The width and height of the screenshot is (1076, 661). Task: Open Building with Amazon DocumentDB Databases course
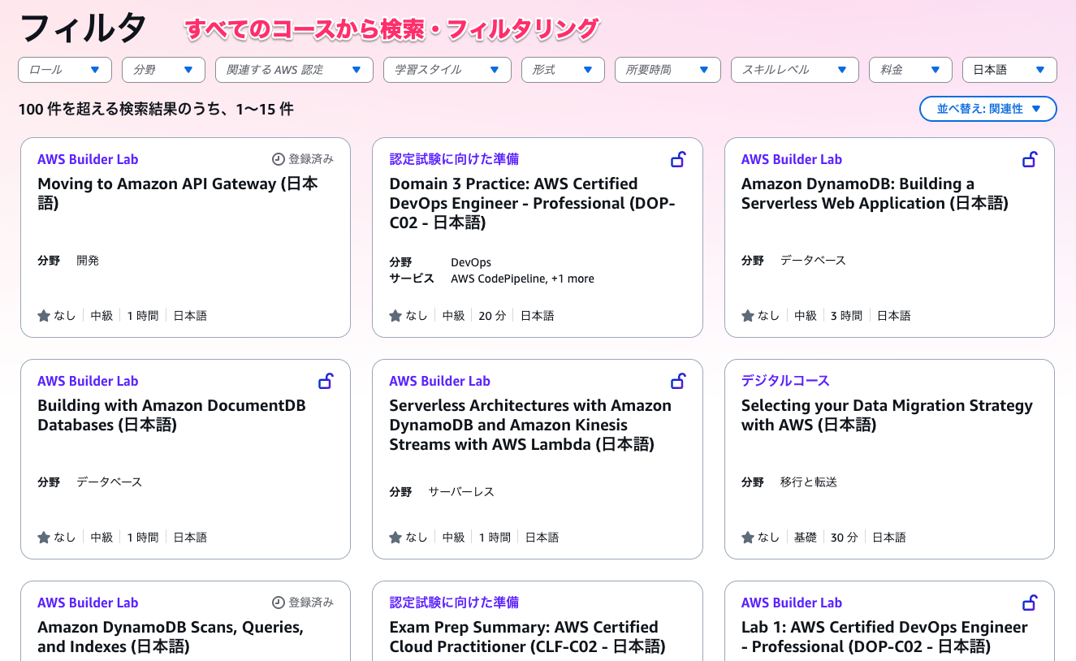pos(171,415)
